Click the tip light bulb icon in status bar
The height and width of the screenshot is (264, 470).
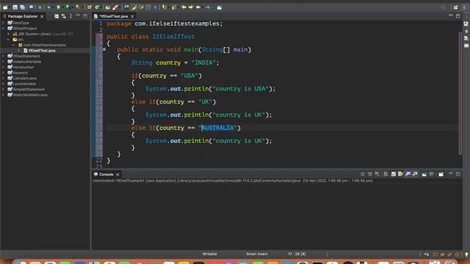pyautogui.click(x=466, y=254)
